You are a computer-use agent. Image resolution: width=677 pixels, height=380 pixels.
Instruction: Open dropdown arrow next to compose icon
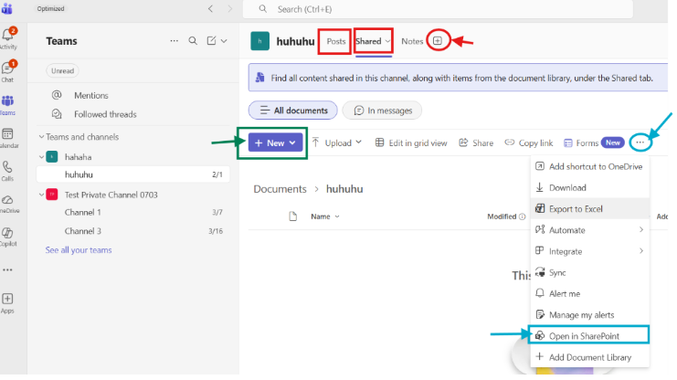[x=224, y=41]
